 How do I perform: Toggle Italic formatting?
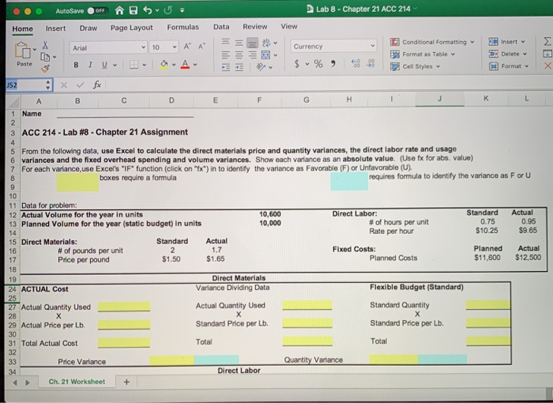pyautogui.click(x=90, y=65)
